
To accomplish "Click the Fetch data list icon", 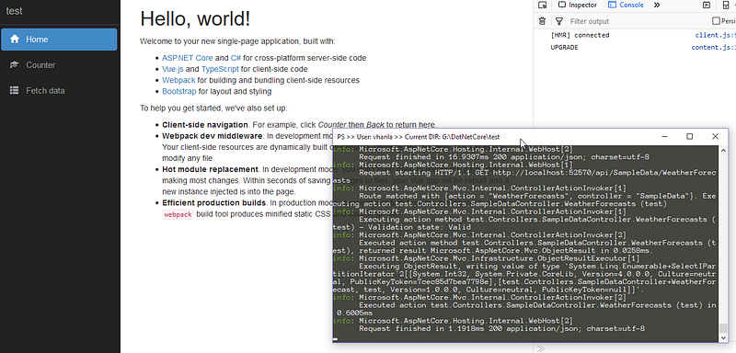I will (x=15, y=90).
